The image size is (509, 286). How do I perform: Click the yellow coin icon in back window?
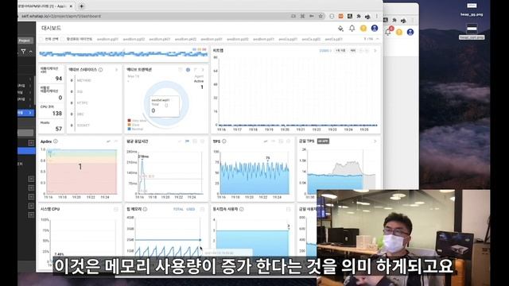point(399,32)
